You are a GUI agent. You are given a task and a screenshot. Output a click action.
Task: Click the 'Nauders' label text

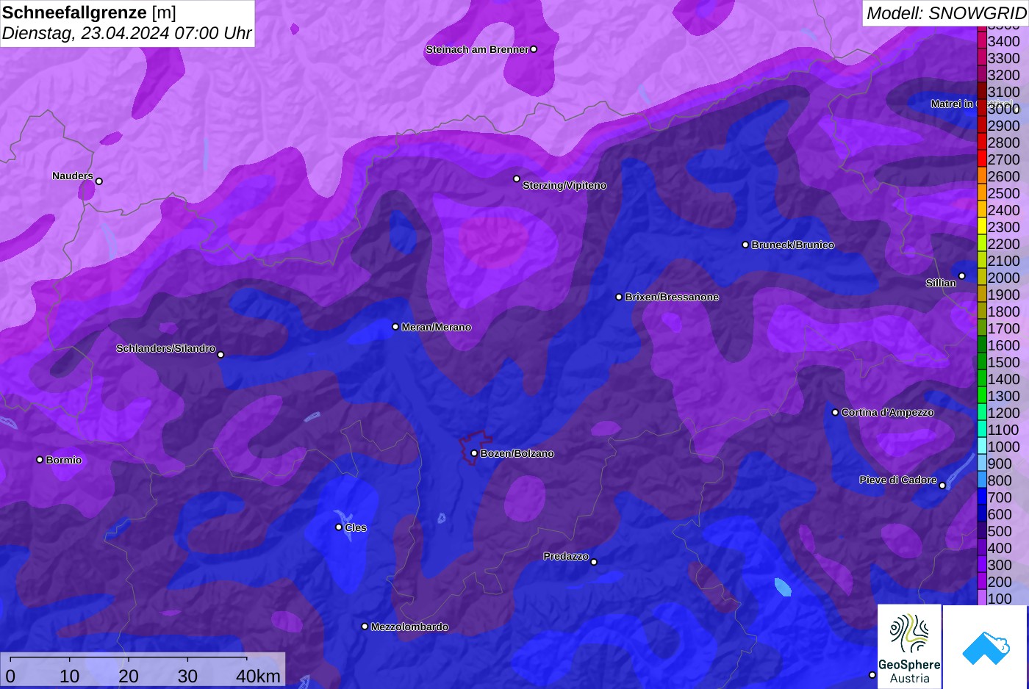[73, 176]
